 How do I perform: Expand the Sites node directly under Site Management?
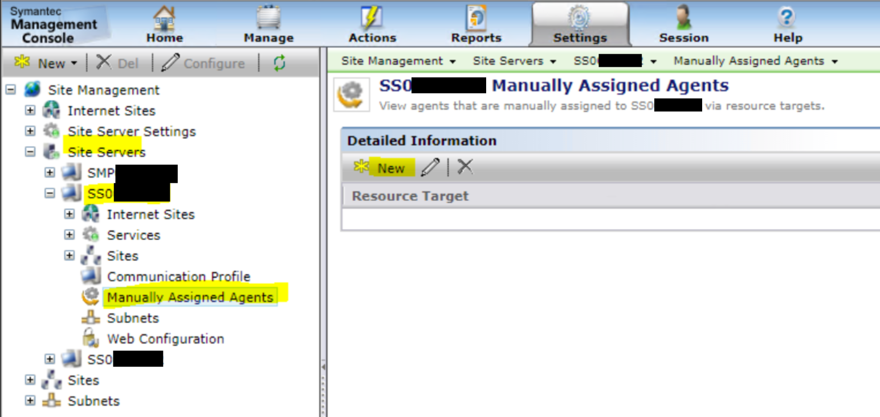(x=30, y=380)
